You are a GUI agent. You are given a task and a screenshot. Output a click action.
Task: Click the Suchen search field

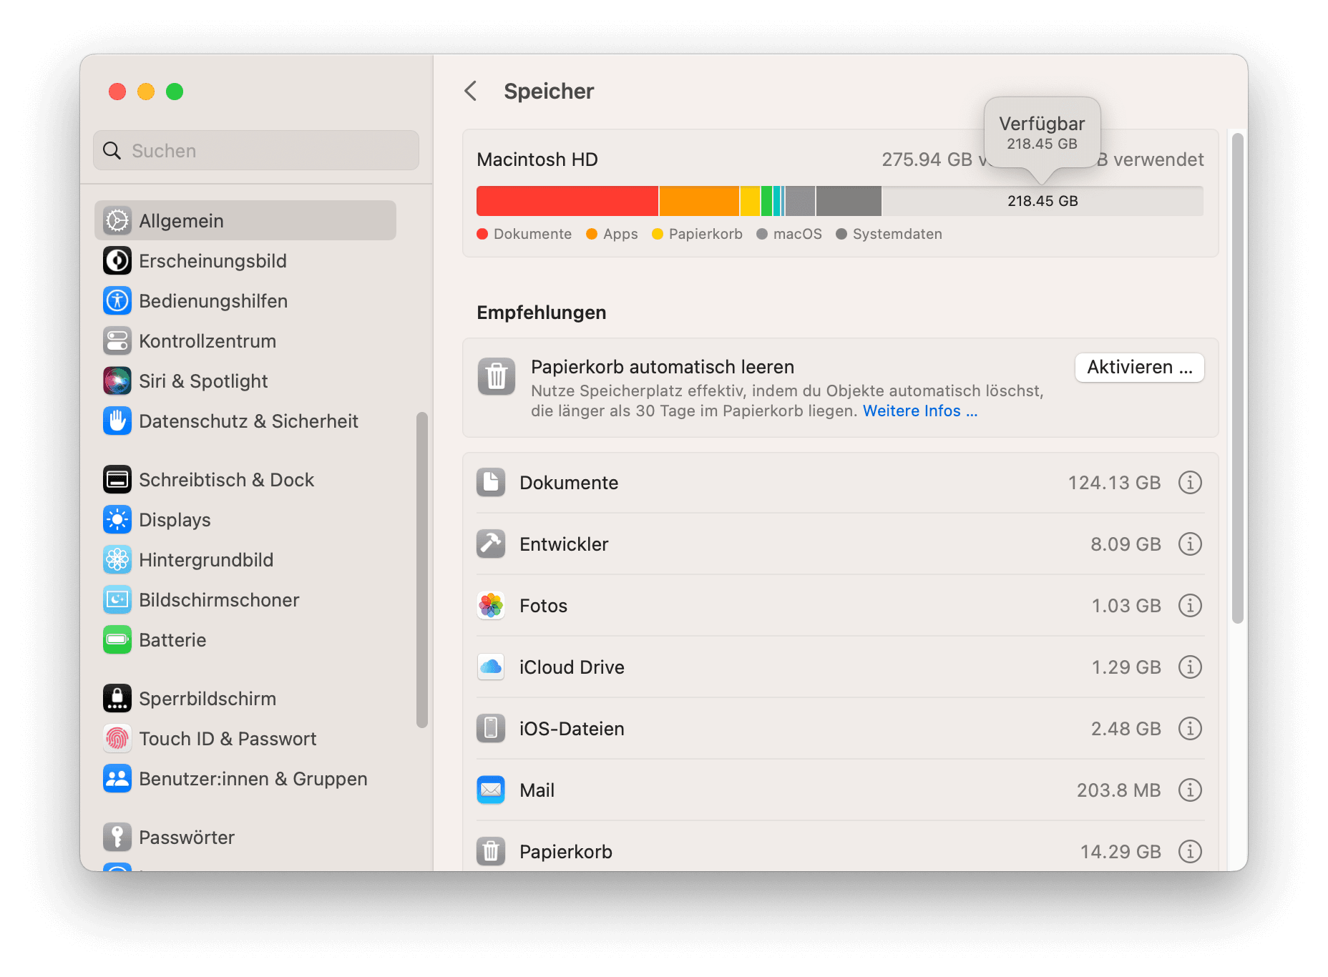coord(256,151)
